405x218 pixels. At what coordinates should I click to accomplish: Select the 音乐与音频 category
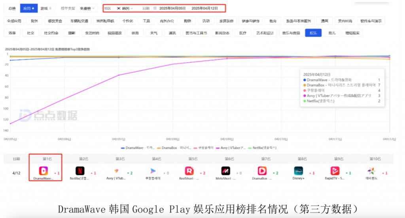(291, 33)
